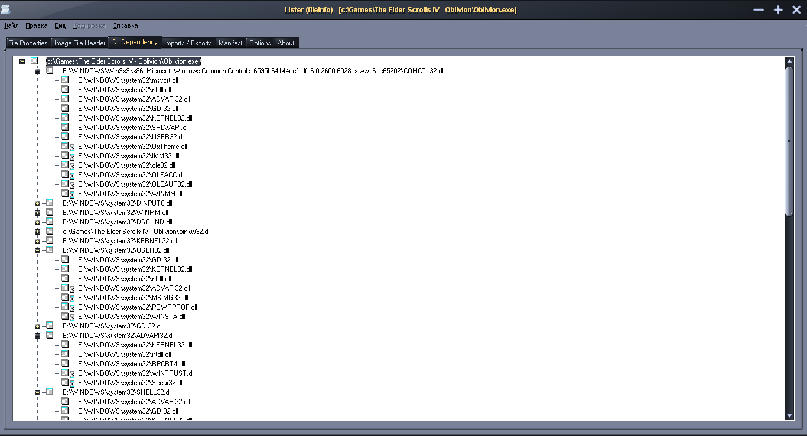807x436 pixels.
Task: Open the Imports / Exports tab
Action: point(188,43)
